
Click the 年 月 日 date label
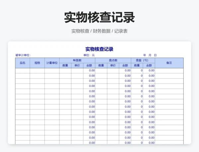pyautogui.click(x=150, y=55)
